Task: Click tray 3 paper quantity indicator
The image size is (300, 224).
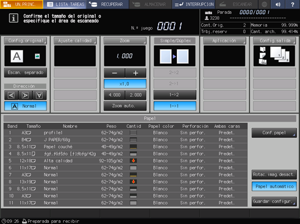Action: (133, 146)
